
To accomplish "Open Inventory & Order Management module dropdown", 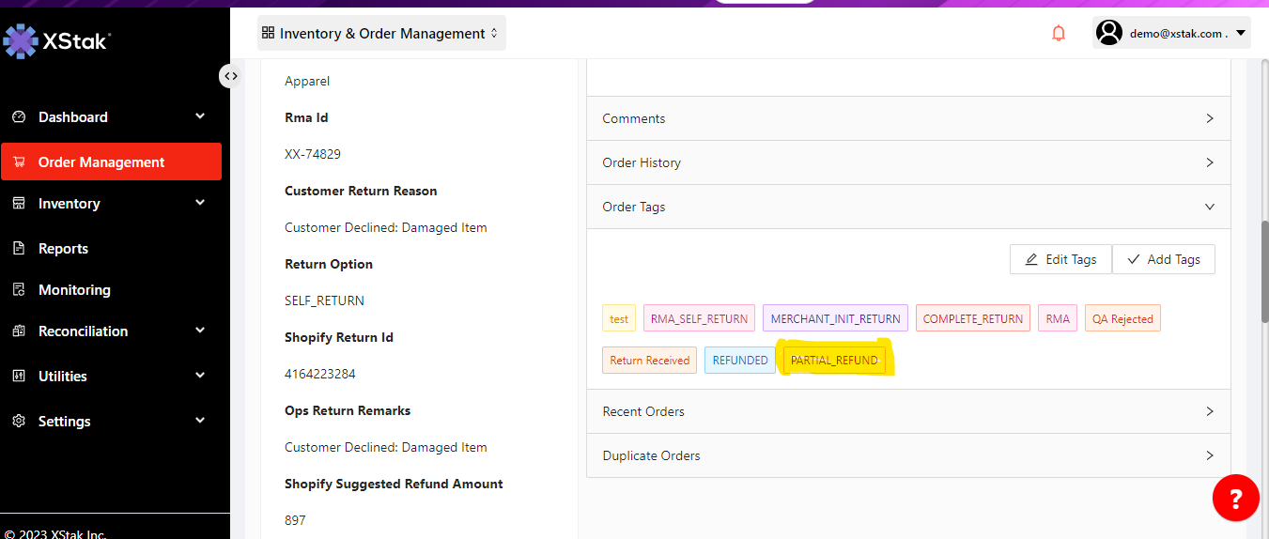I will coord(381,33).
